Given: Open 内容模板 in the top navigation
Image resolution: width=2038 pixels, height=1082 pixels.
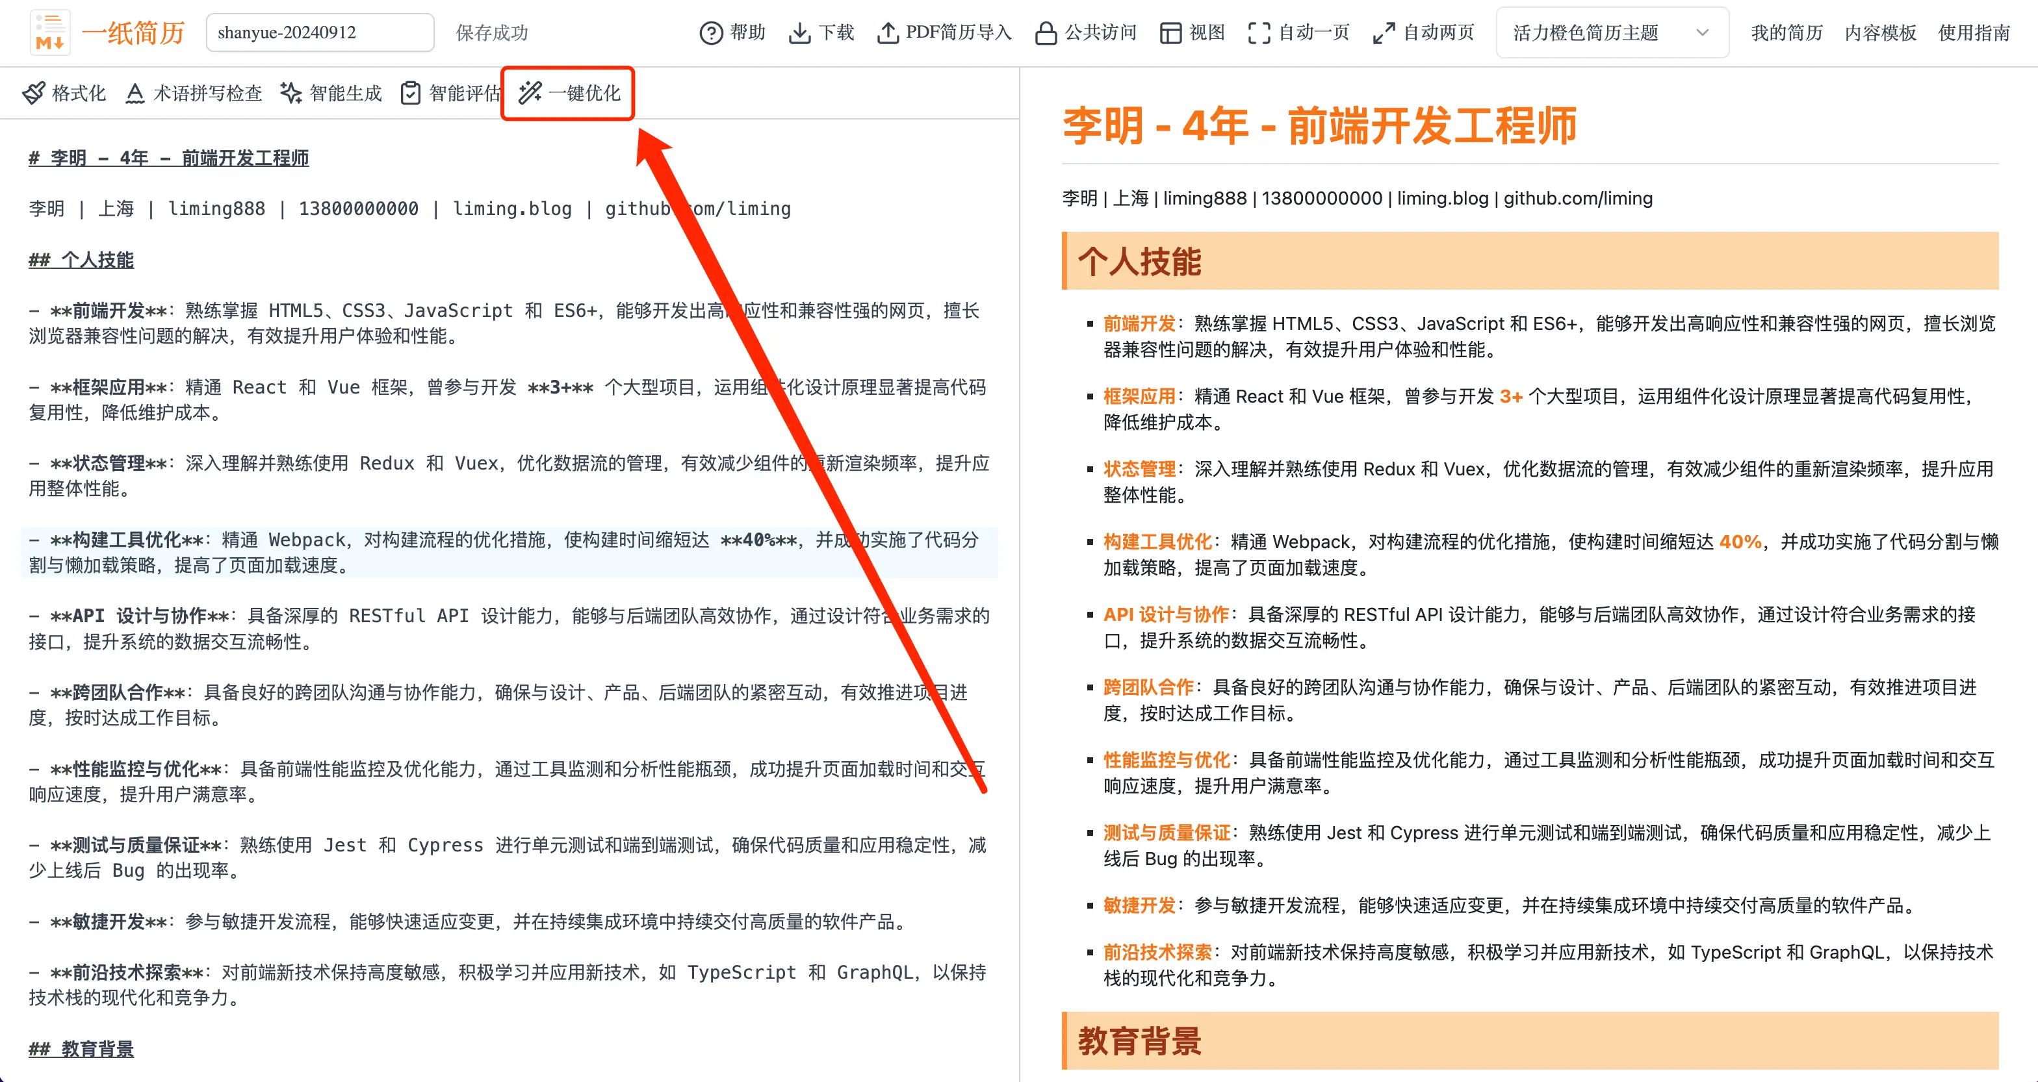Looking at the screenshot, I should coord(1880,33).
